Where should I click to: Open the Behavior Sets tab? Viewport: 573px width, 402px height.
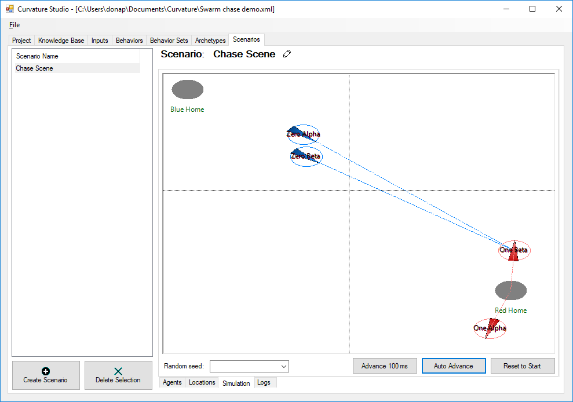pyautogui.click(x=169, y=41)
